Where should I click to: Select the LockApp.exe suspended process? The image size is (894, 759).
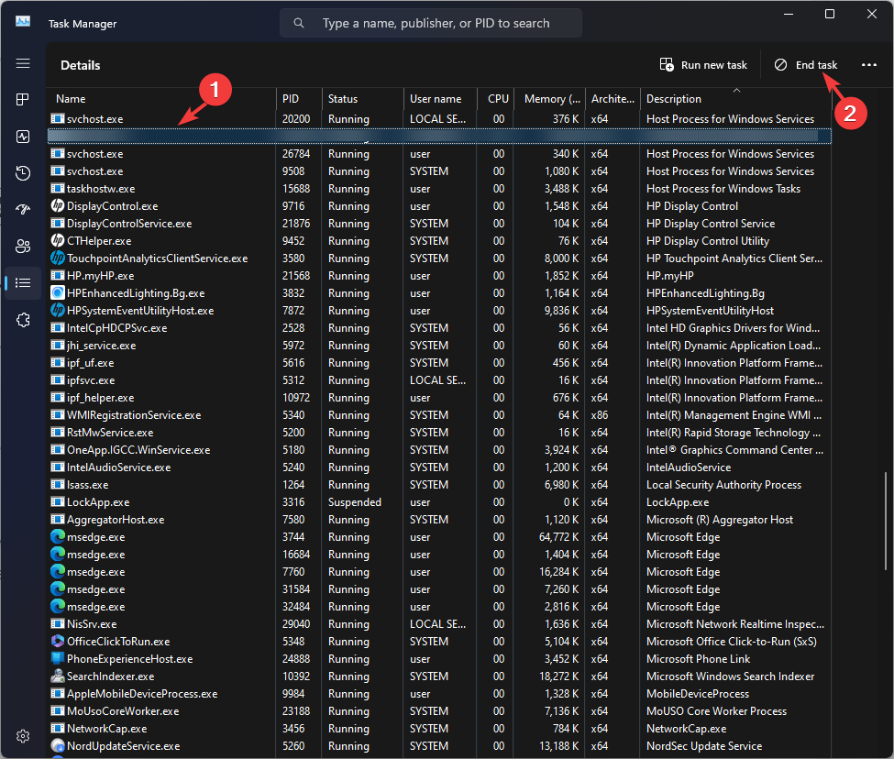[98, 502]
